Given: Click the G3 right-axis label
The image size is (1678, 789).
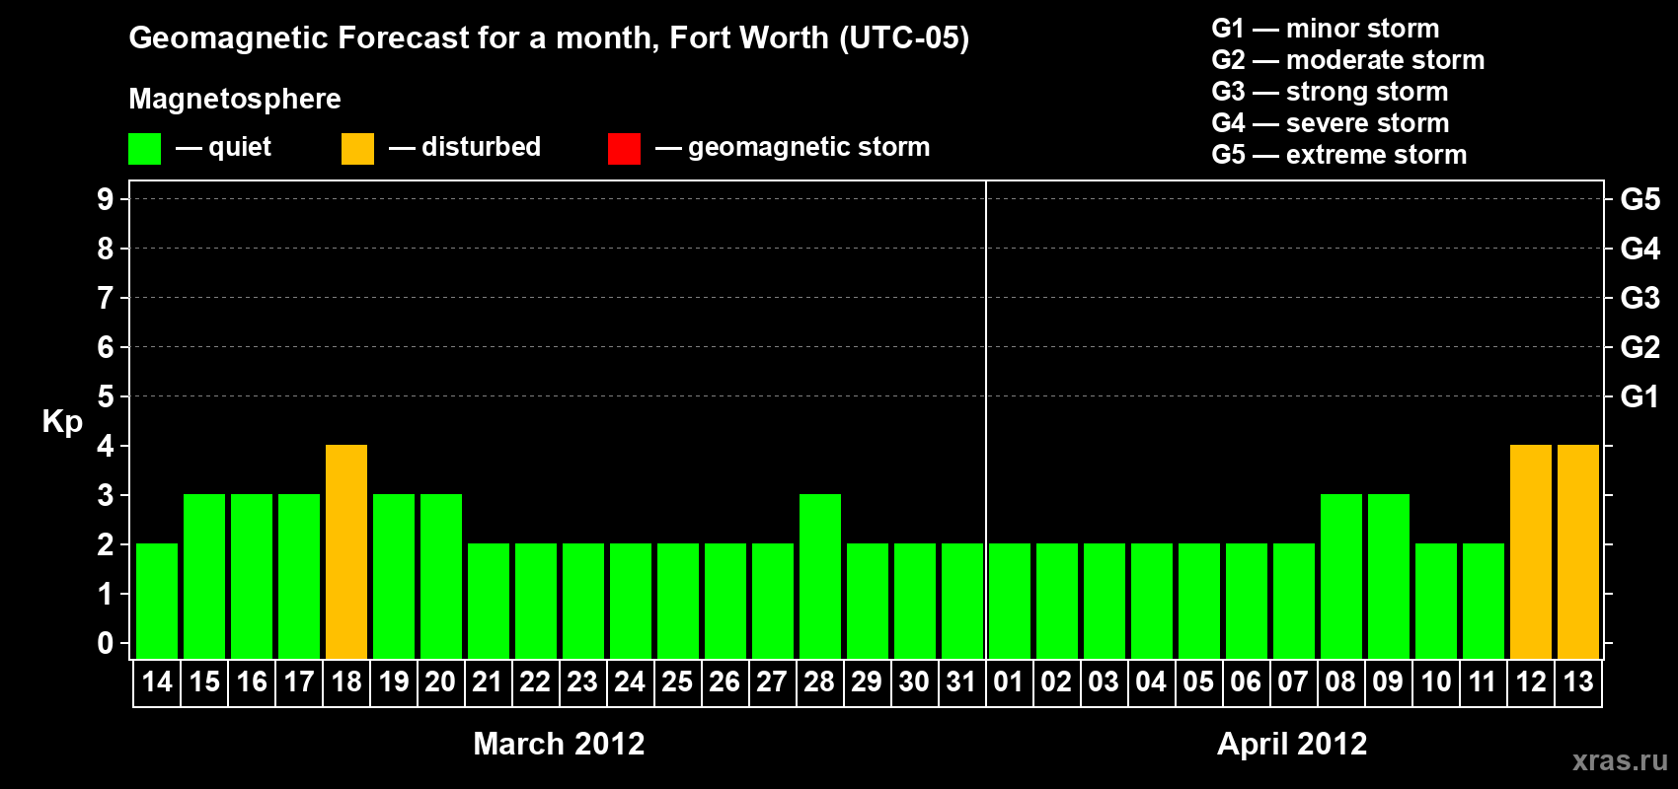Looking at the screenshot, I should [x=1640, y=298].
